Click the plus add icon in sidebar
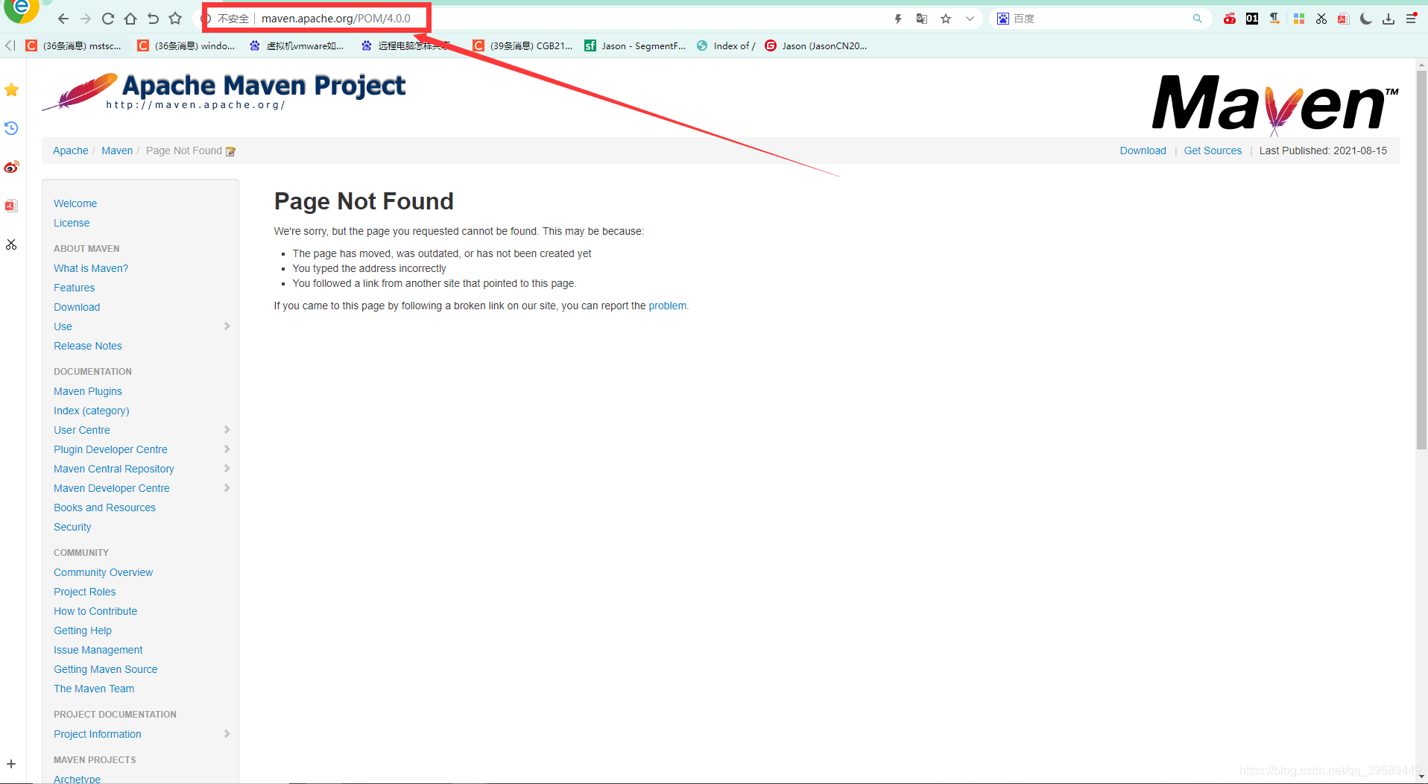 tap(11, 764)
